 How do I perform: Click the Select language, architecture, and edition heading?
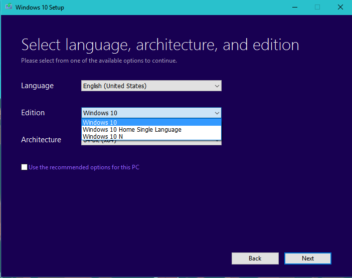pos(160,45)
